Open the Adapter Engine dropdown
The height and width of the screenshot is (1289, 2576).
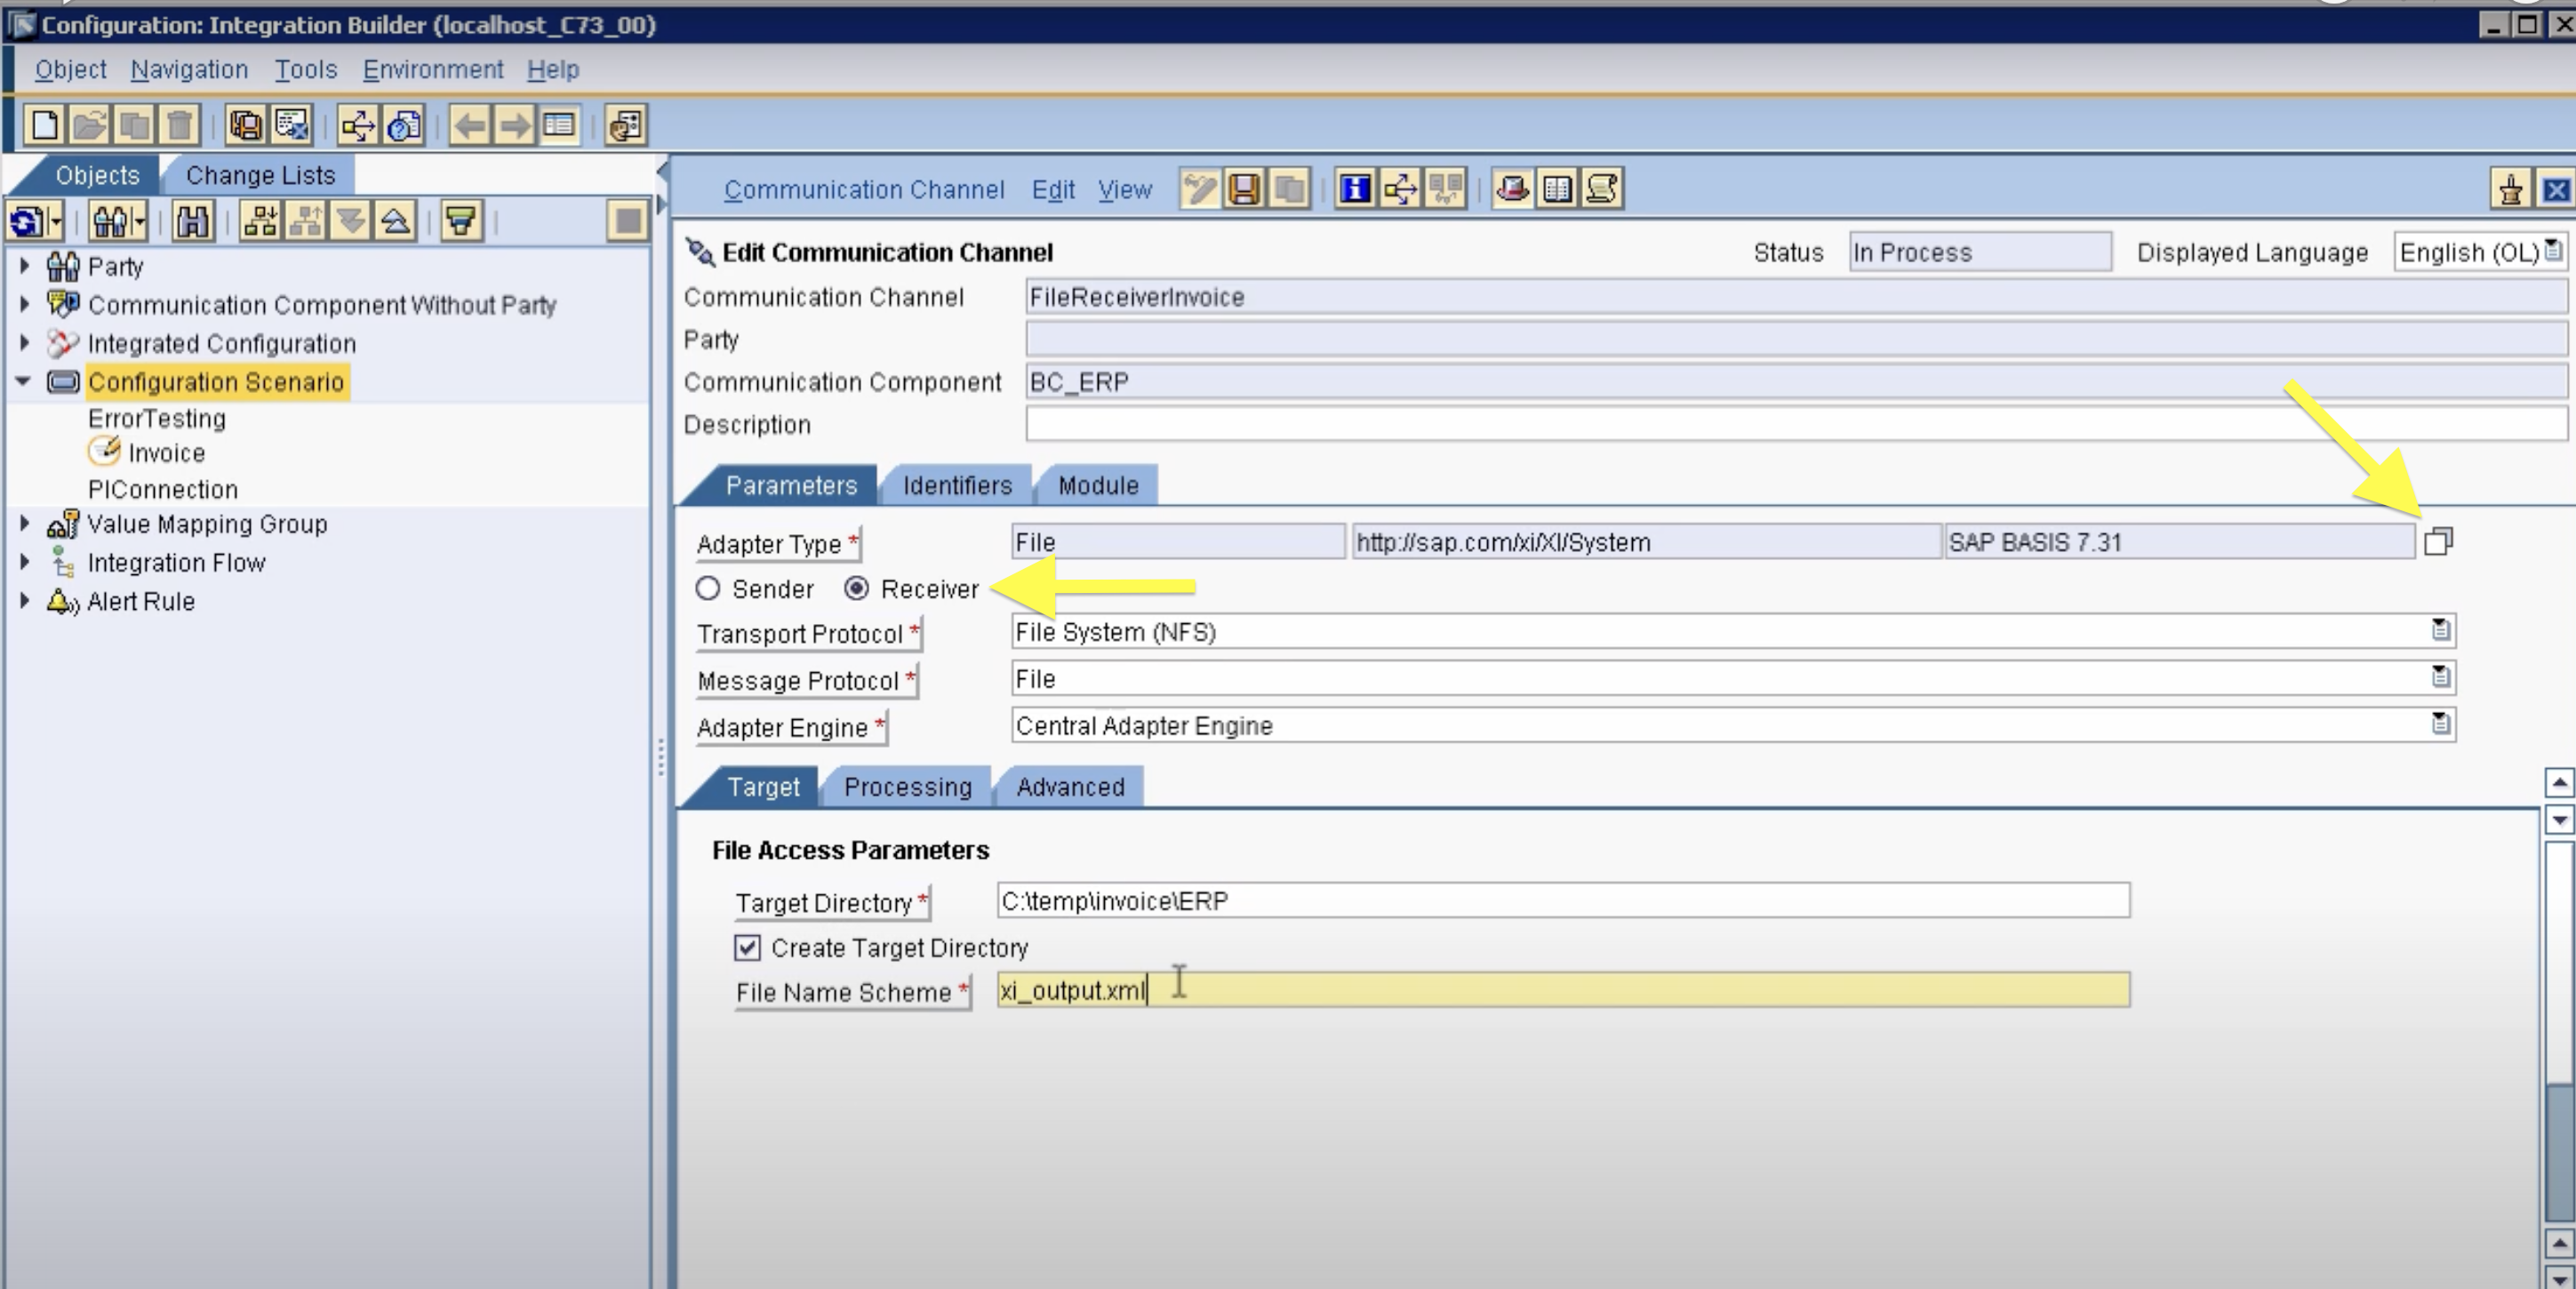point(2440,723)
